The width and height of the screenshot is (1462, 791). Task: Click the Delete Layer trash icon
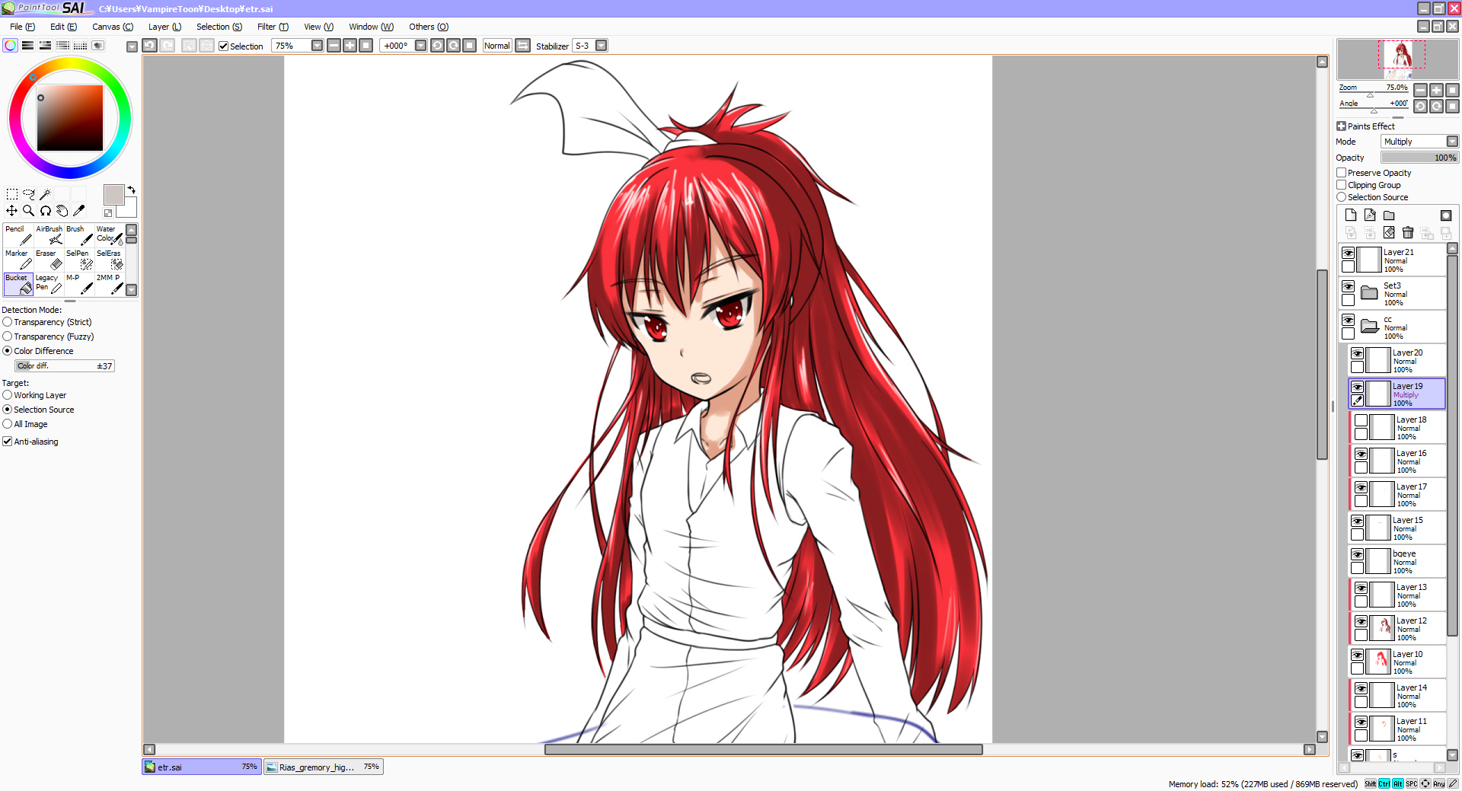pos(1408,233)
